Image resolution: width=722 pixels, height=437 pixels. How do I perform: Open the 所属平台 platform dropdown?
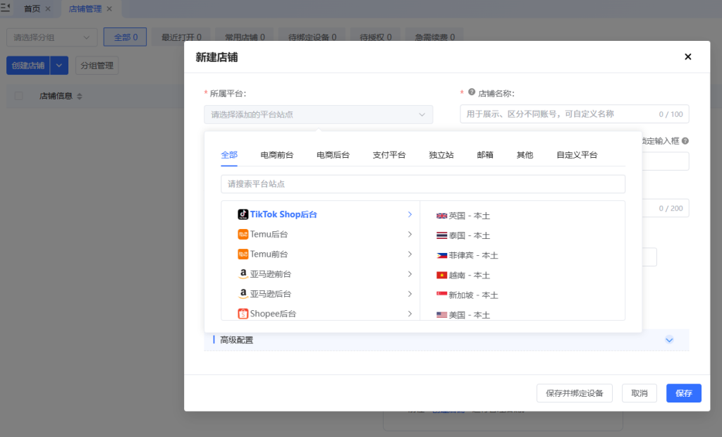(318, 114)
